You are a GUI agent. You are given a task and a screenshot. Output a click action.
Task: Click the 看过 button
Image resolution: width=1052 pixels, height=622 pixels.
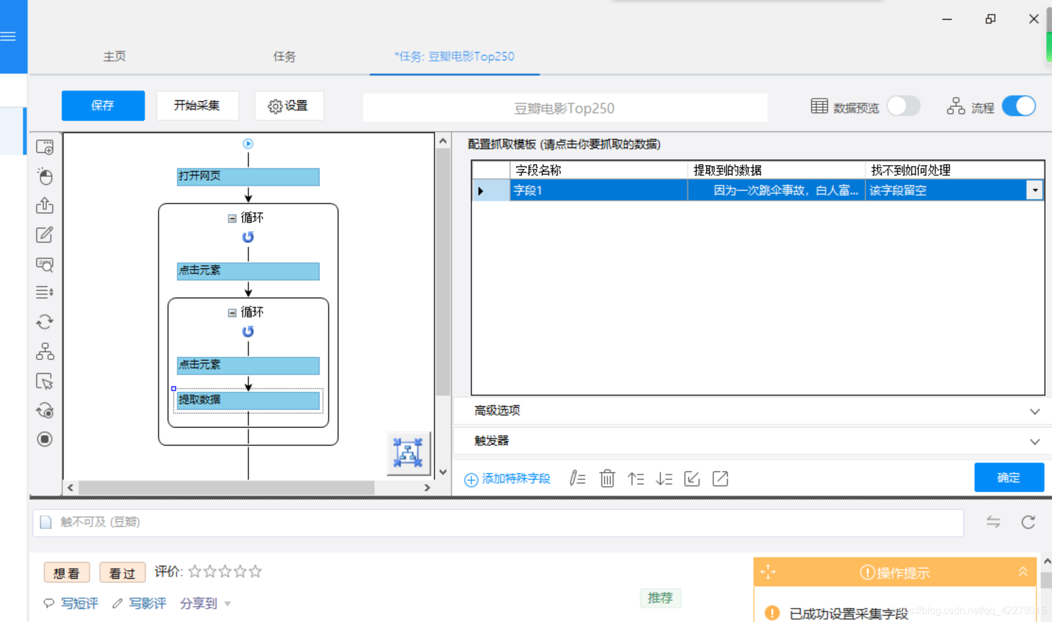point(122,573)
